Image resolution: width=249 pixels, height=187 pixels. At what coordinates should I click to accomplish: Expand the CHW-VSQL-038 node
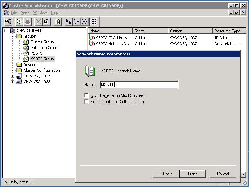tap(12, 82)
